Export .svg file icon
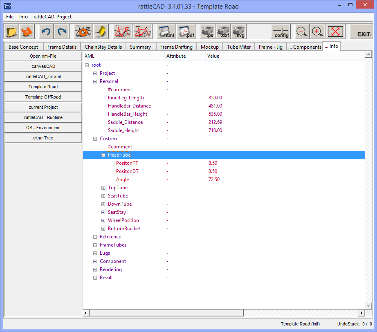The image size is (377, 332). pyautogui.click(x=239, y=31)
